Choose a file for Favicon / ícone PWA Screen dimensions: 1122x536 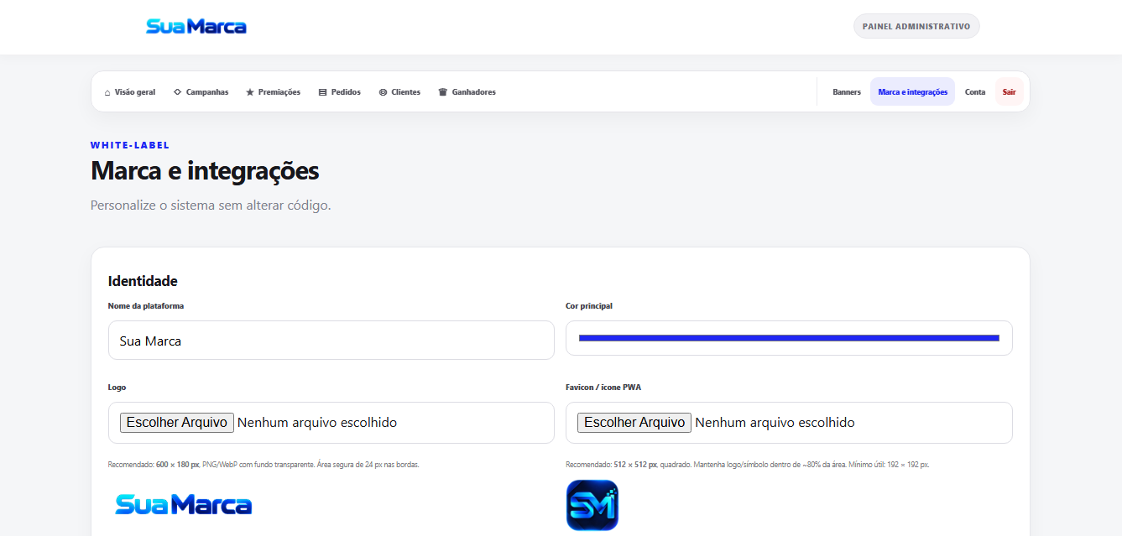click(x=634, y=422)
